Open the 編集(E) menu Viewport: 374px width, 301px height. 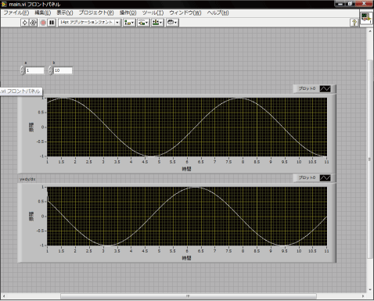(43, 13)
